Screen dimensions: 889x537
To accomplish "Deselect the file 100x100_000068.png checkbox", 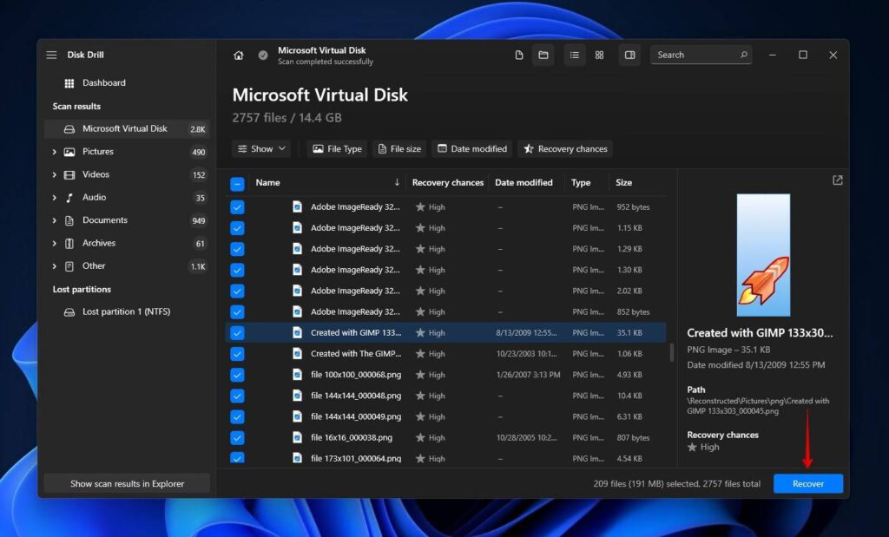I will (237, 375).
